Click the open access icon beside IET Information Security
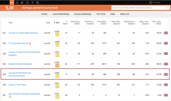The image size is (171, 101). pos(30,43)
